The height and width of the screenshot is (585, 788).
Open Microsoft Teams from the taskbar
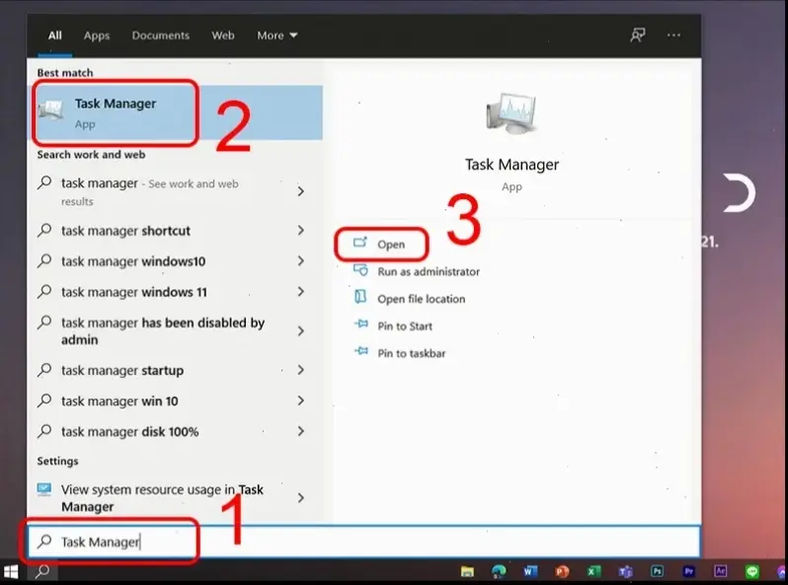click(x=625, y=571)
